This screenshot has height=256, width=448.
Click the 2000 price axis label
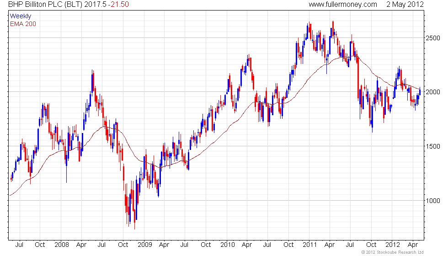click(x=433, y=92)
